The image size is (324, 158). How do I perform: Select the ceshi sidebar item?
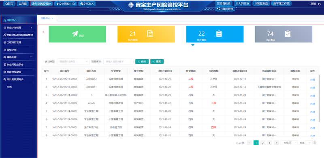click(x=10, y=87)
